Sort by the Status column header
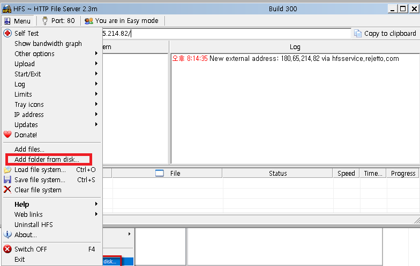The width and height of the screenshot is (420, 266). 277,173
